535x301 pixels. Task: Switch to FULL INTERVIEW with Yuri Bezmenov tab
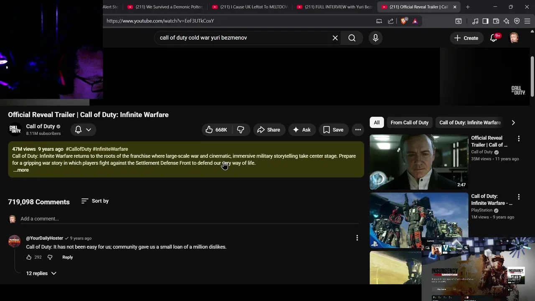[334, 7]
